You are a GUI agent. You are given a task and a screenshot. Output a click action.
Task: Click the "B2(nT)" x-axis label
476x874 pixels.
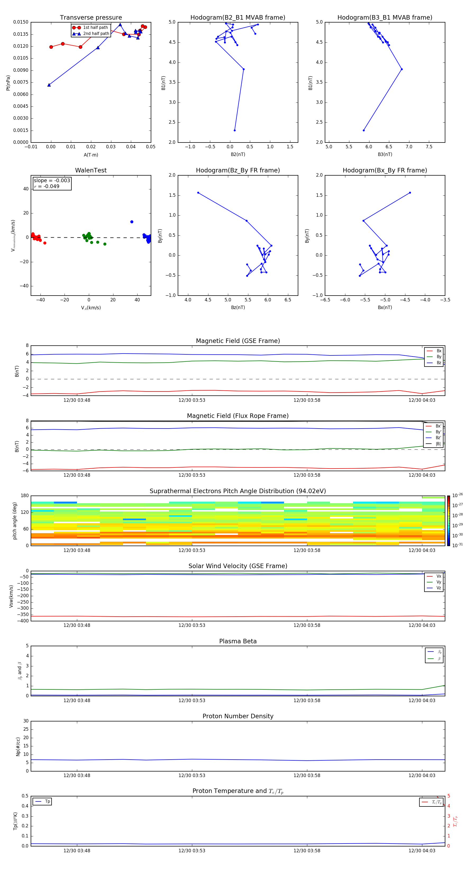(x=238, y=154)
